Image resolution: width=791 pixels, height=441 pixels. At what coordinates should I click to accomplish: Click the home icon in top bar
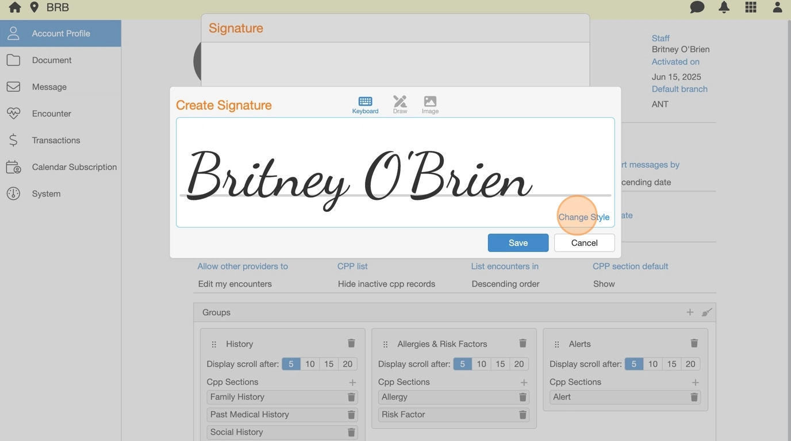[14, 7]
